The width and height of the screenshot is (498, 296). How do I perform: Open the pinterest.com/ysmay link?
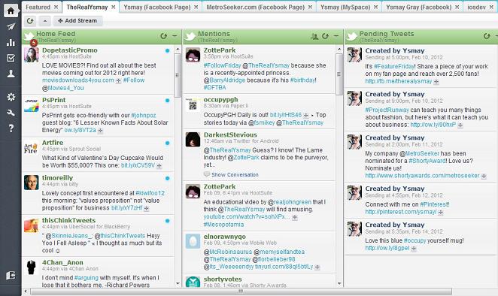tap(401, 212)
